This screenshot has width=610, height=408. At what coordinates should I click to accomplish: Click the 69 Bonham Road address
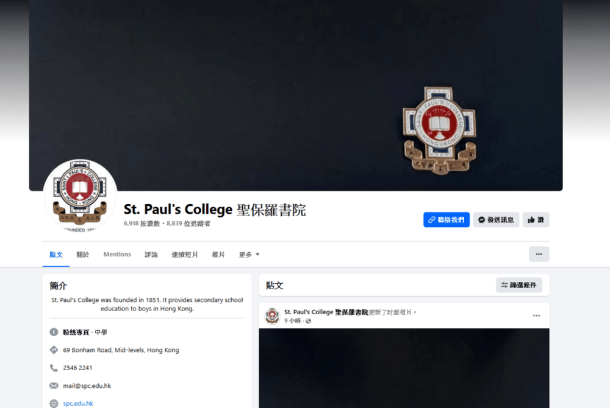pyautogui.click(x=121, y=350)
